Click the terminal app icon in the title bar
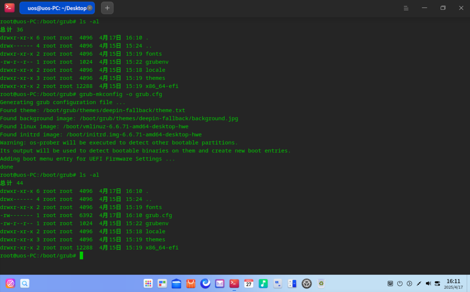 pyautogui.click(x=9, y=8)
